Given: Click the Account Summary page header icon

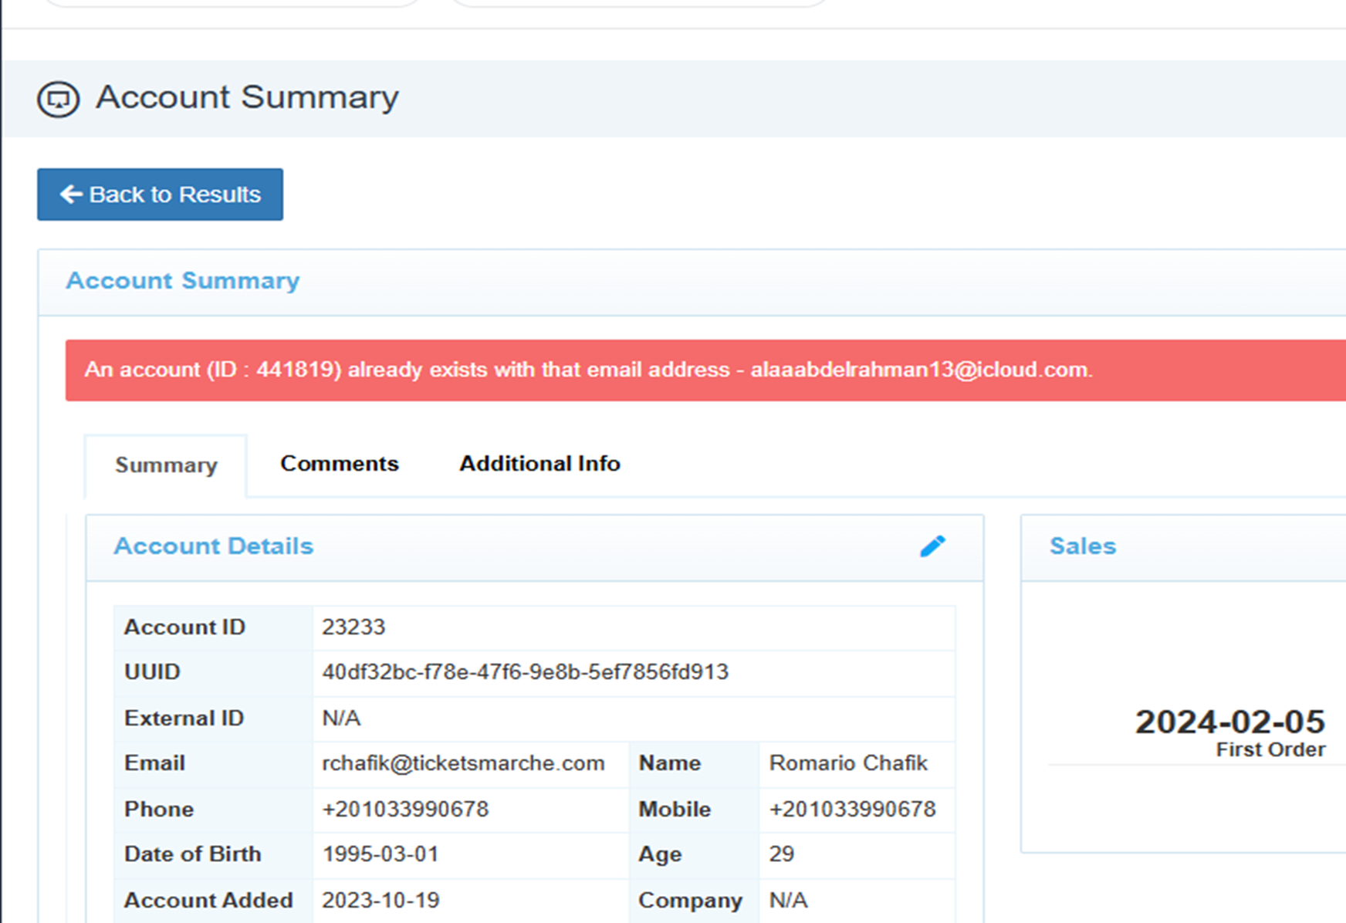Looking at the screenshot, I should click(59, 99).
